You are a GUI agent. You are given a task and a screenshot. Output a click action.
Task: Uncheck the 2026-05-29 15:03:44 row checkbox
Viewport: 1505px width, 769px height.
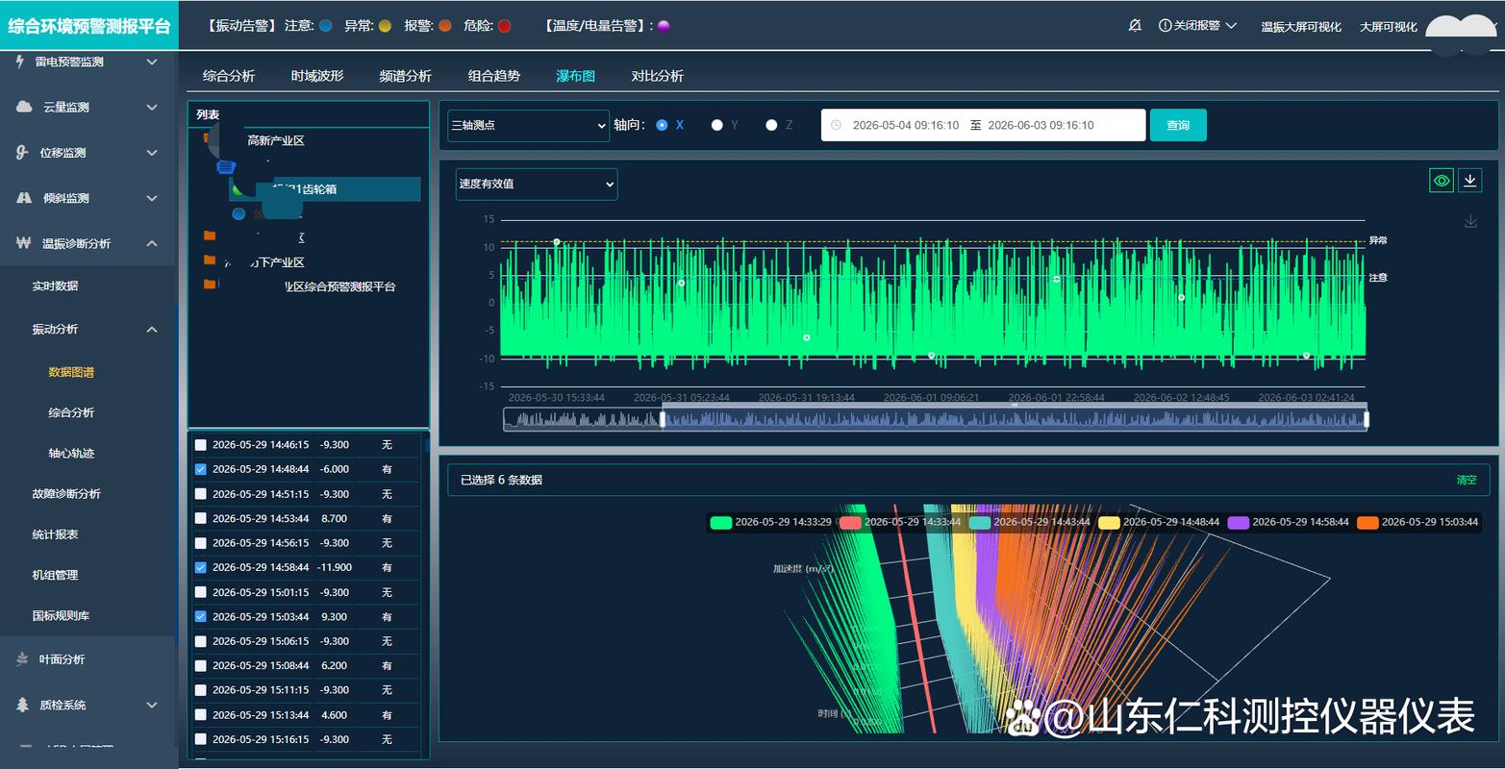click(200, 616)
